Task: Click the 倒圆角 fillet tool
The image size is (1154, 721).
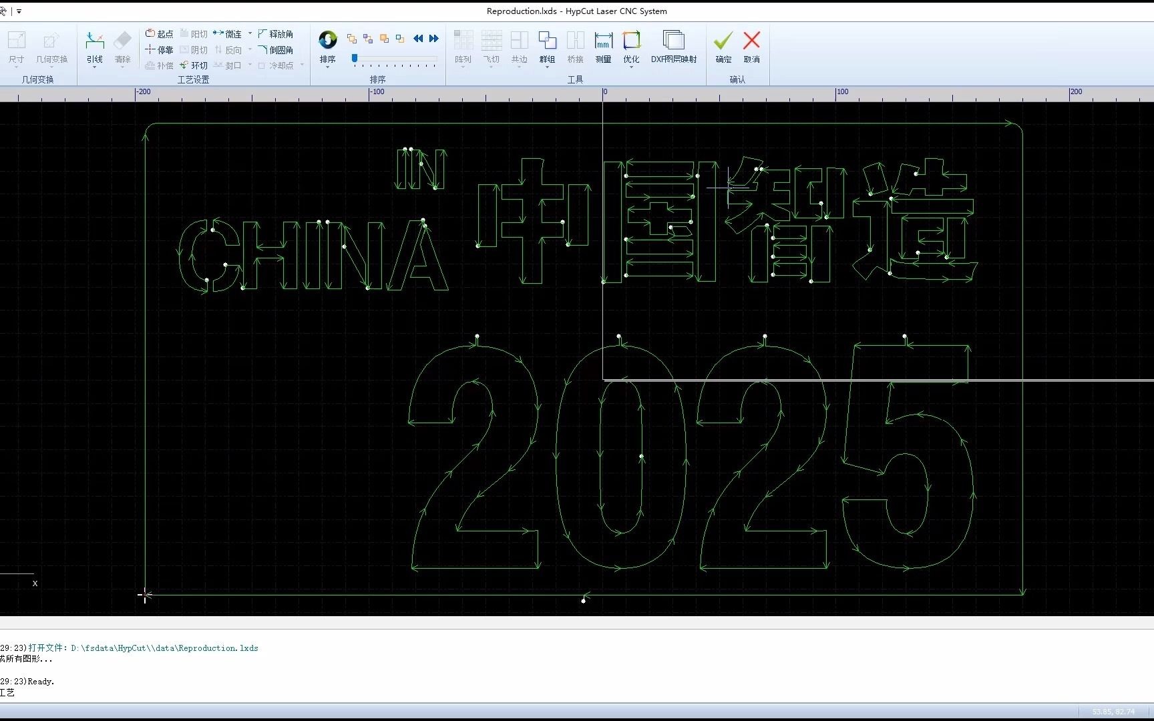Action: click(x=276, y=49)
